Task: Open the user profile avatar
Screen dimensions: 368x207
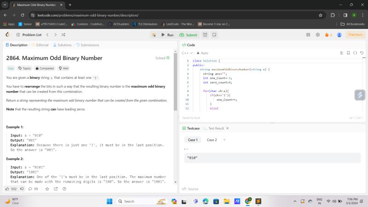Action: click(339, 35)
